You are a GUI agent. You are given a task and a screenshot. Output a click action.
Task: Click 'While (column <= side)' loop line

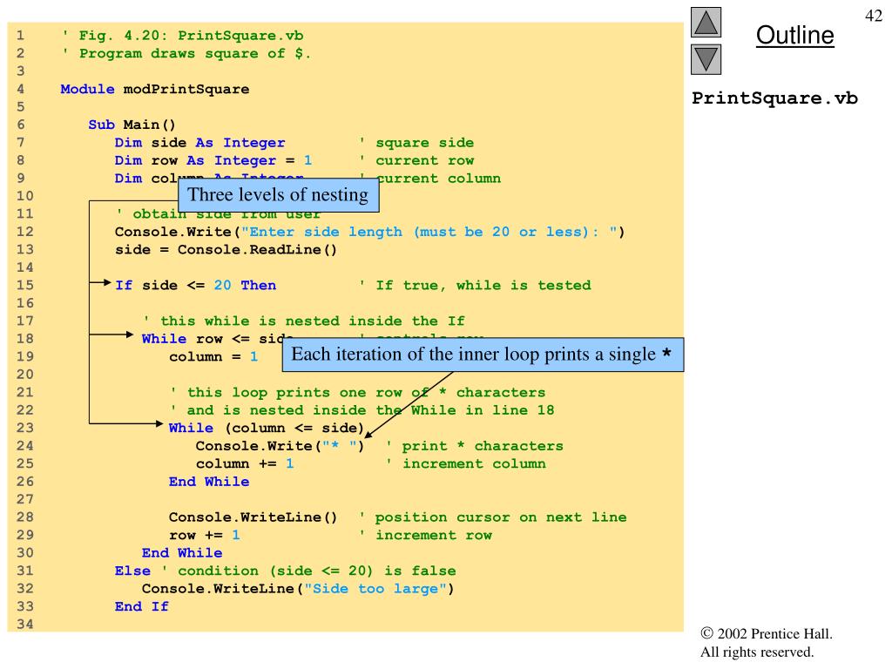click(267, 428)
